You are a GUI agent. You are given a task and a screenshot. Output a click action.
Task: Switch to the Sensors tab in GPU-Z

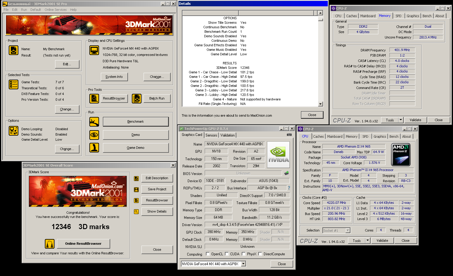(x=211, y=135)
